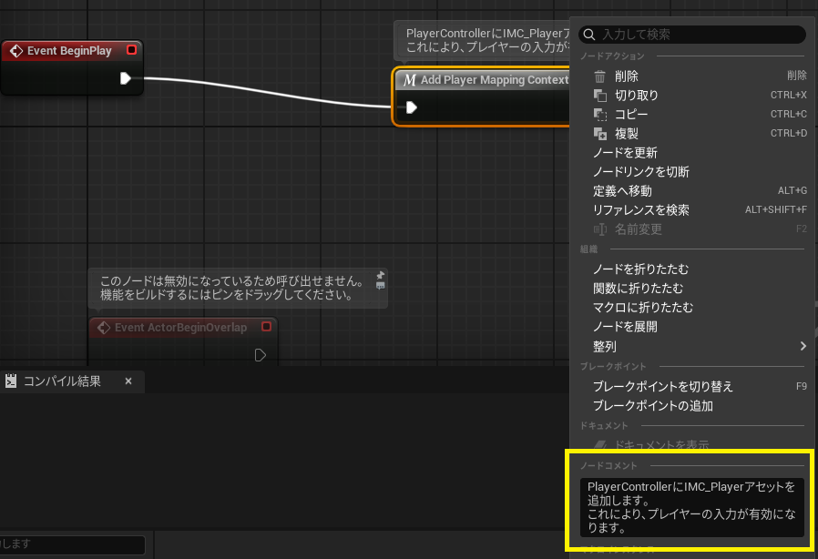The image size is (818, 559).
Task: Click the Add Player Mapping Context node title
Action: [x=495, y=80]
